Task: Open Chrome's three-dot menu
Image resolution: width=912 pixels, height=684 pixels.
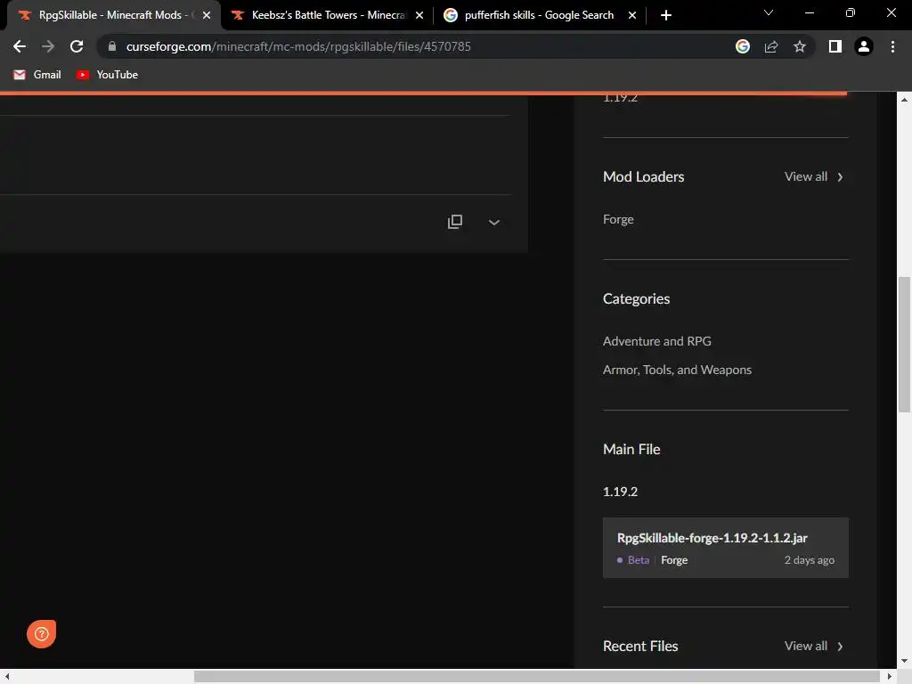Action: pyautogui.click(x=892, y=46)
